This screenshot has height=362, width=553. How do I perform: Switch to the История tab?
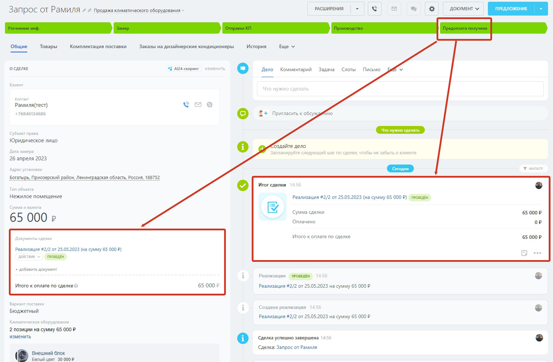[256, 46]
